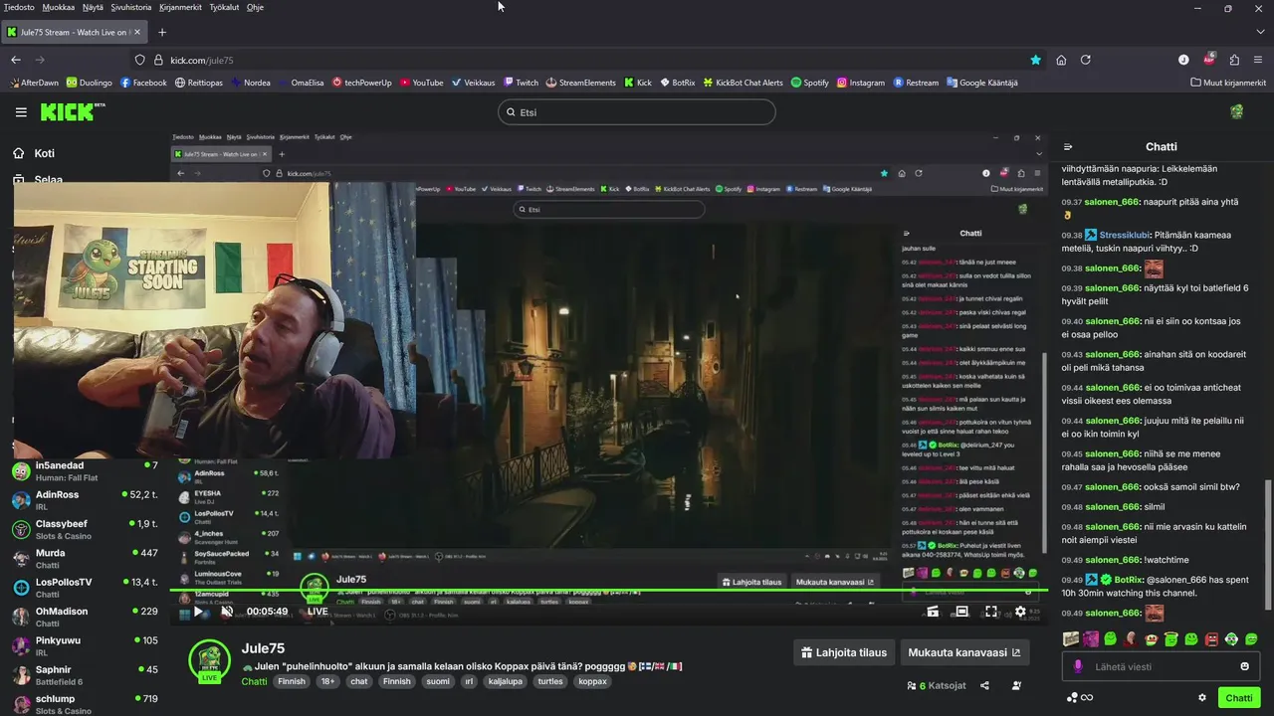
Task: Open OhMadison channel in sidebar
Action: [x=85, y=617]
